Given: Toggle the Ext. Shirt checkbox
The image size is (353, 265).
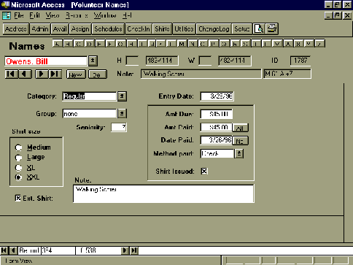Looking at the screenshot, I should [x=18, y=198].
